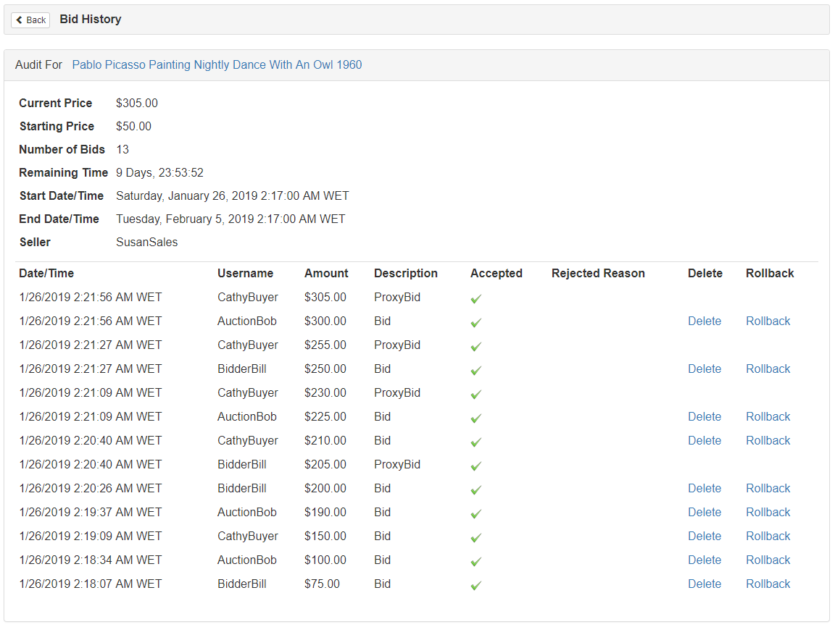Screen dimensions: 835x627
Task: Open the Pablo Picasso Painting listing link
Action: tap(217, 65)
